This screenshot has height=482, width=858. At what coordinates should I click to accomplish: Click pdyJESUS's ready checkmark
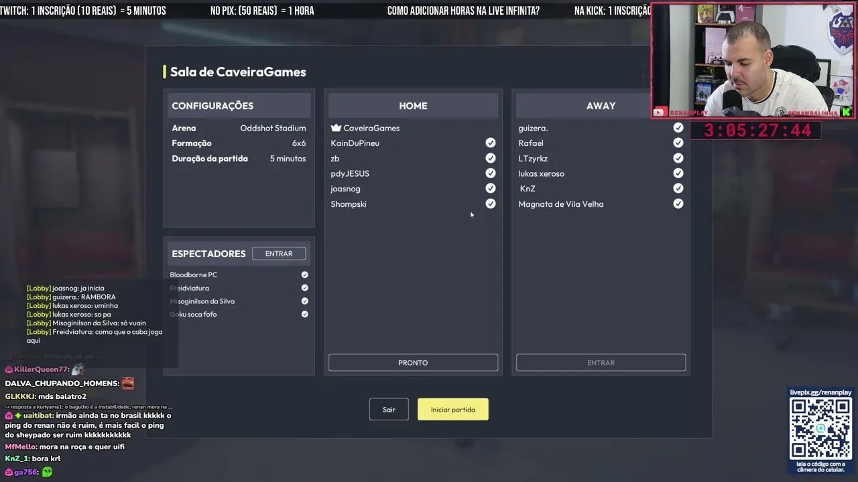pos(491,173)
